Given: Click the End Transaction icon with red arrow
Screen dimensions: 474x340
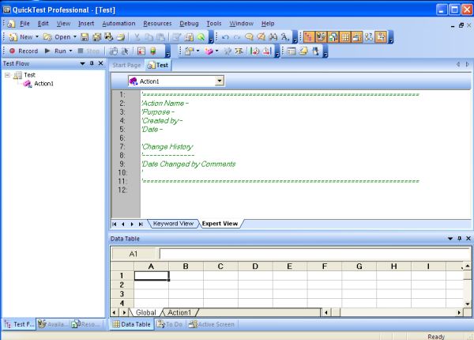Looking at the screenshot, I should [267, 51].
